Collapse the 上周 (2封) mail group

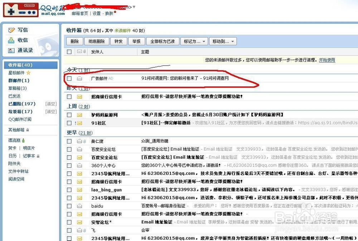coord(78,107)
